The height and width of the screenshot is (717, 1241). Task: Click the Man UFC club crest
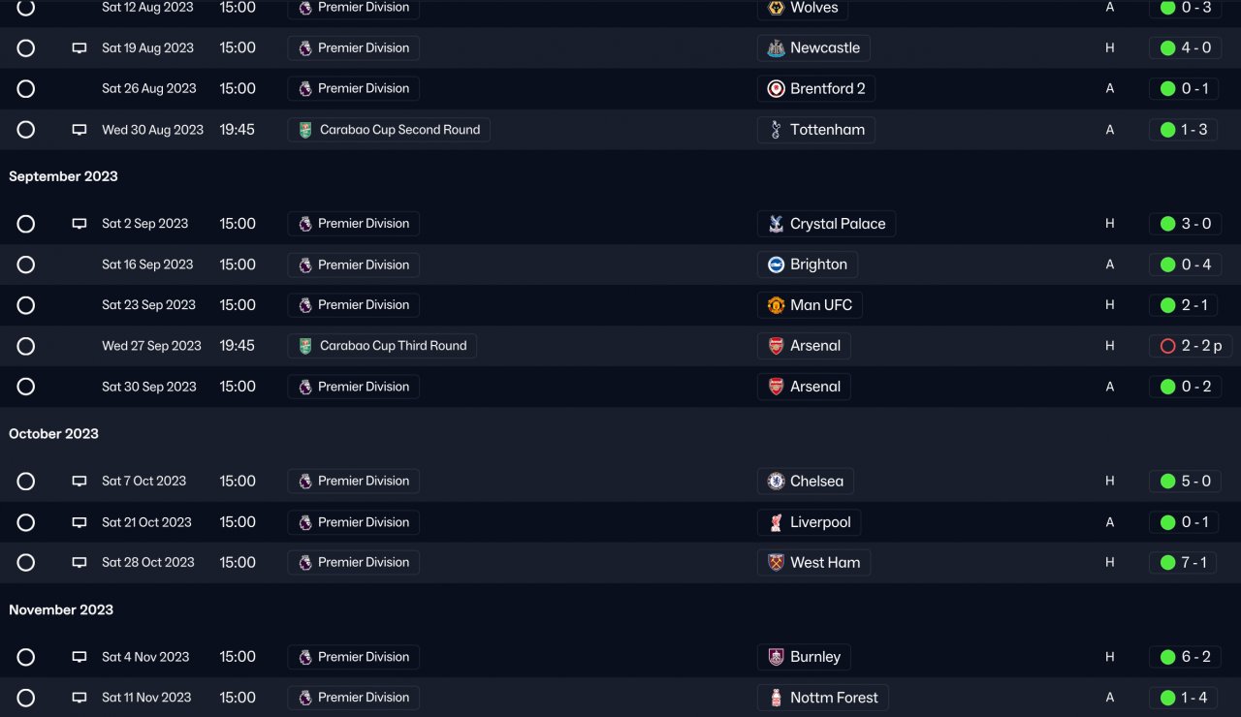point(776,305)
